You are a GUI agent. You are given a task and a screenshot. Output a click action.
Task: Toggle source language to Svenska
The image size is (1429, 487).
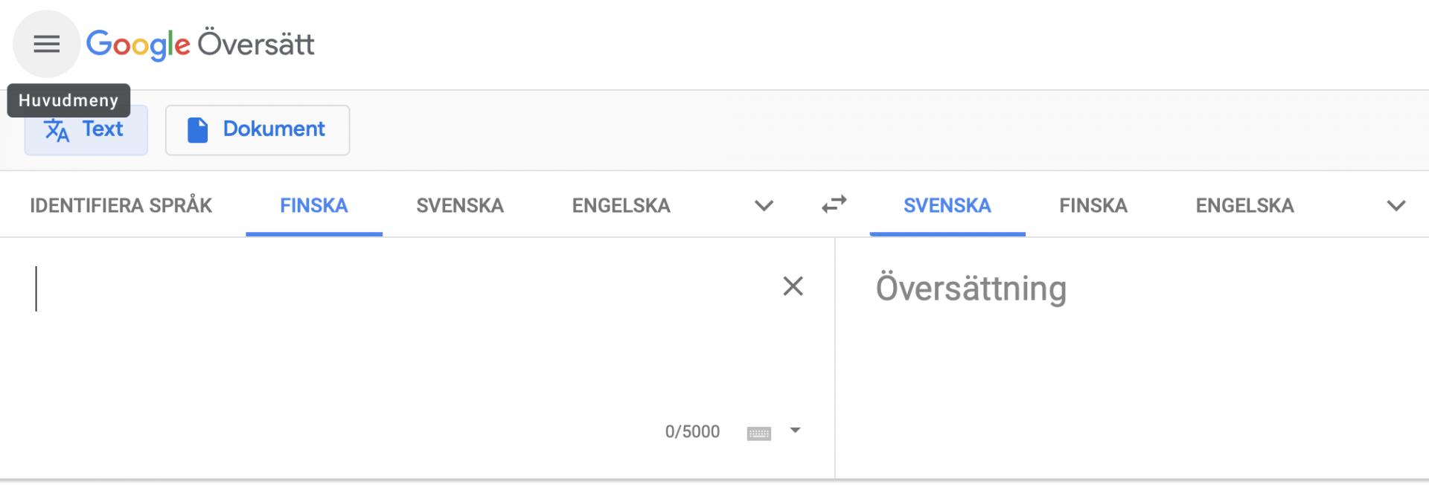click(x=460, y=205)
